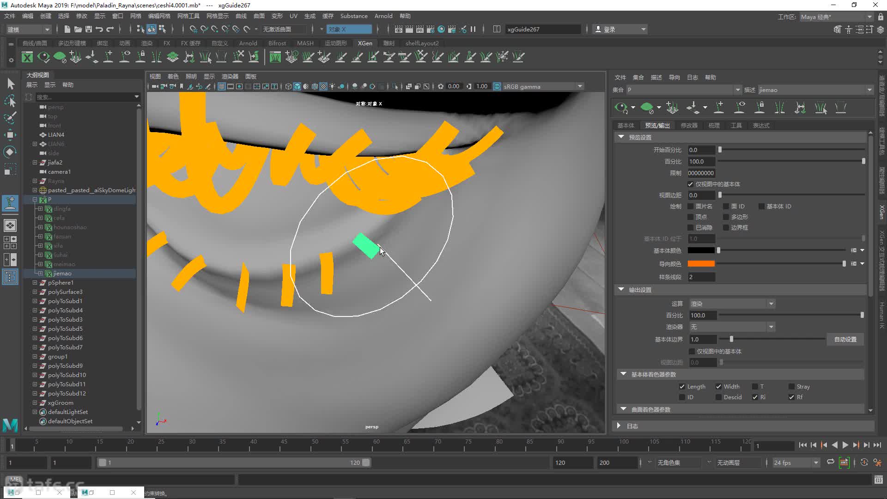Click the new scene file icon

click(67, 29)
